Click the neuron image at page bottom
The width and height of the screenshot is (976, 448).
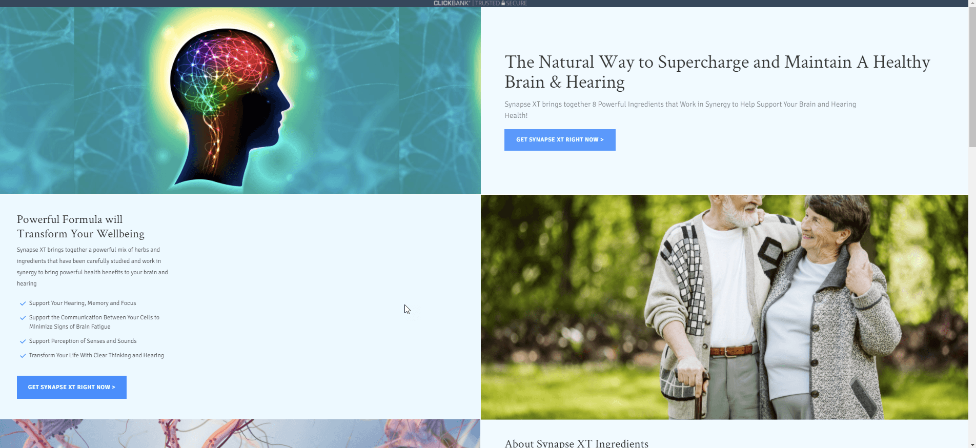tap(240, 434)
